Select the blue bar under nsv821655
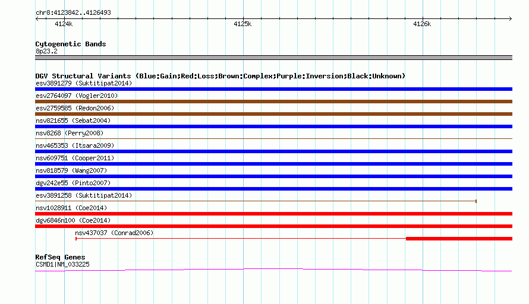 (x=273, y=126)
